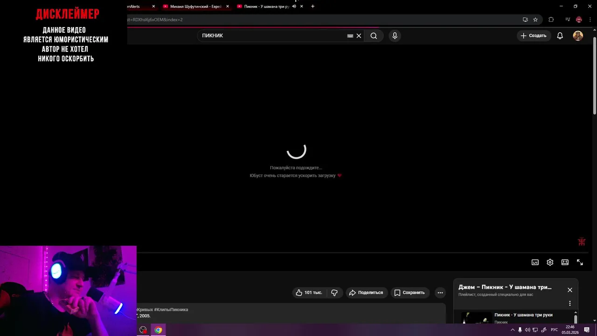Open YouTube notifications bell

point(560,35)
